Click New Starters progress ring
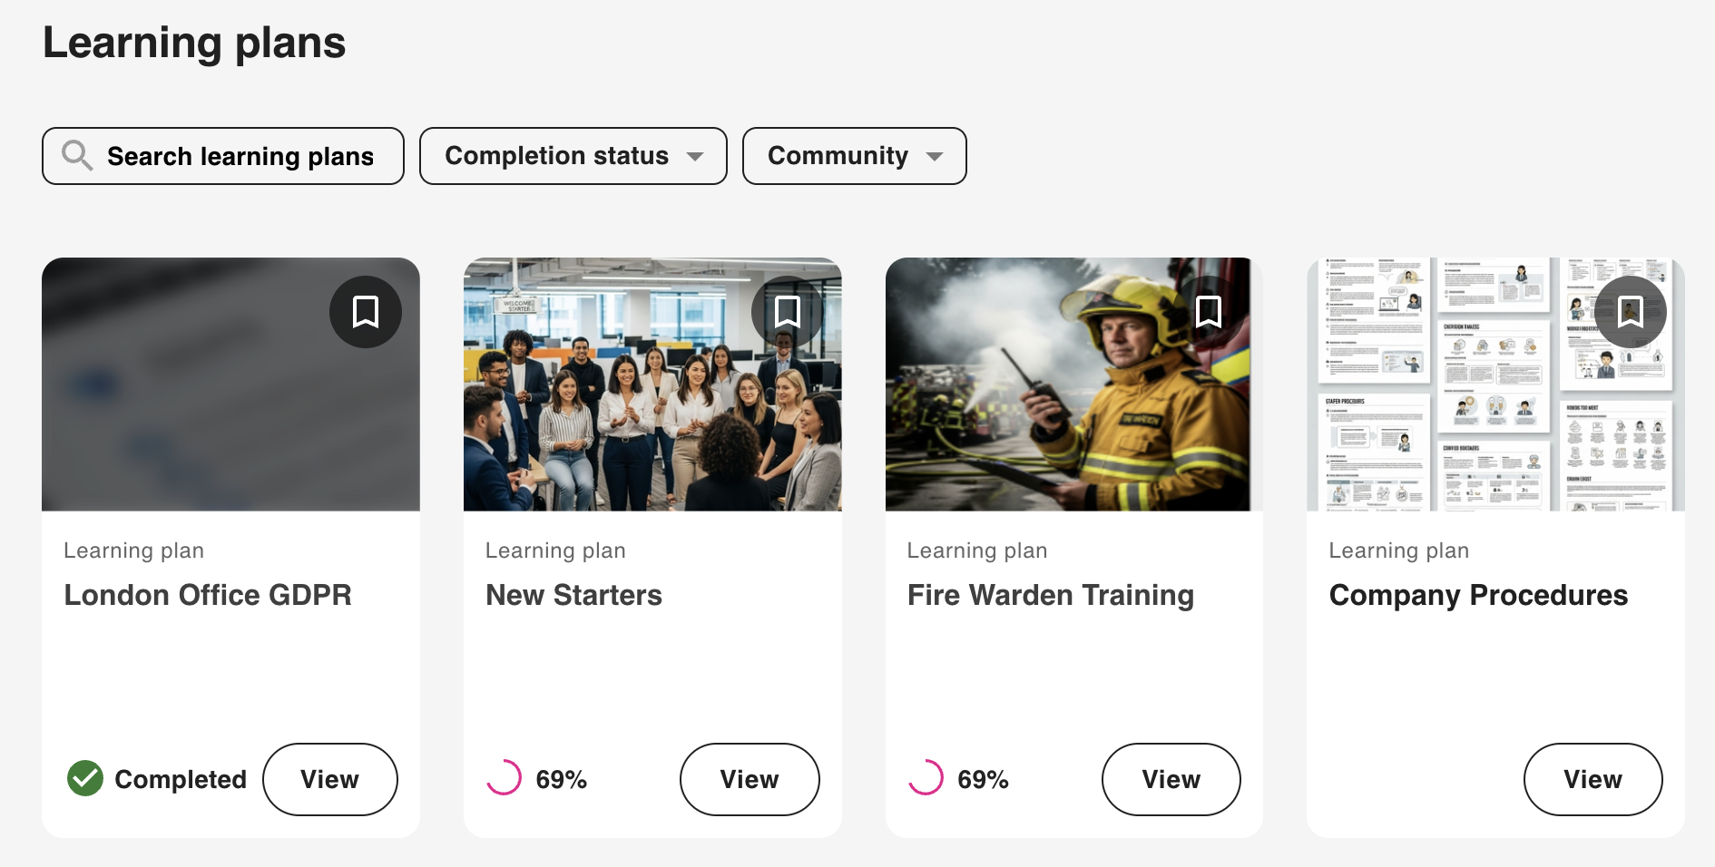The height and width of the screenshot is (867, 1715). coord(504,778)
